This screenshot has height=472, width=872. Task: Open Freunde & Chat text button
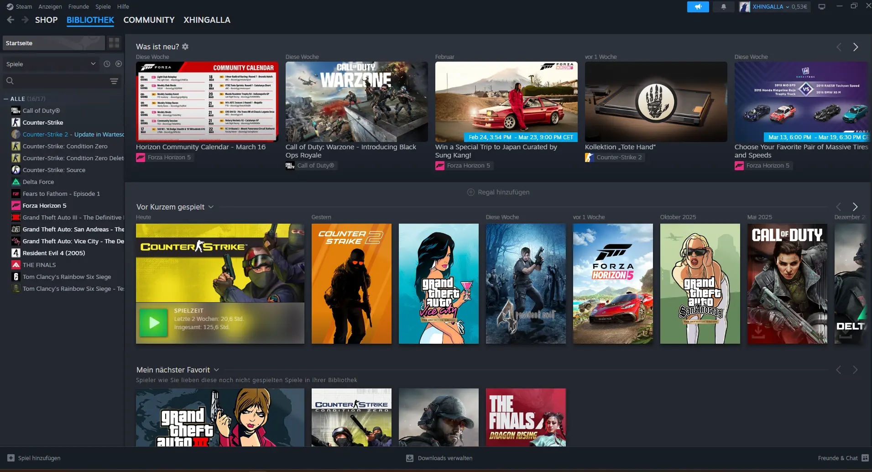tap(838, 458)
